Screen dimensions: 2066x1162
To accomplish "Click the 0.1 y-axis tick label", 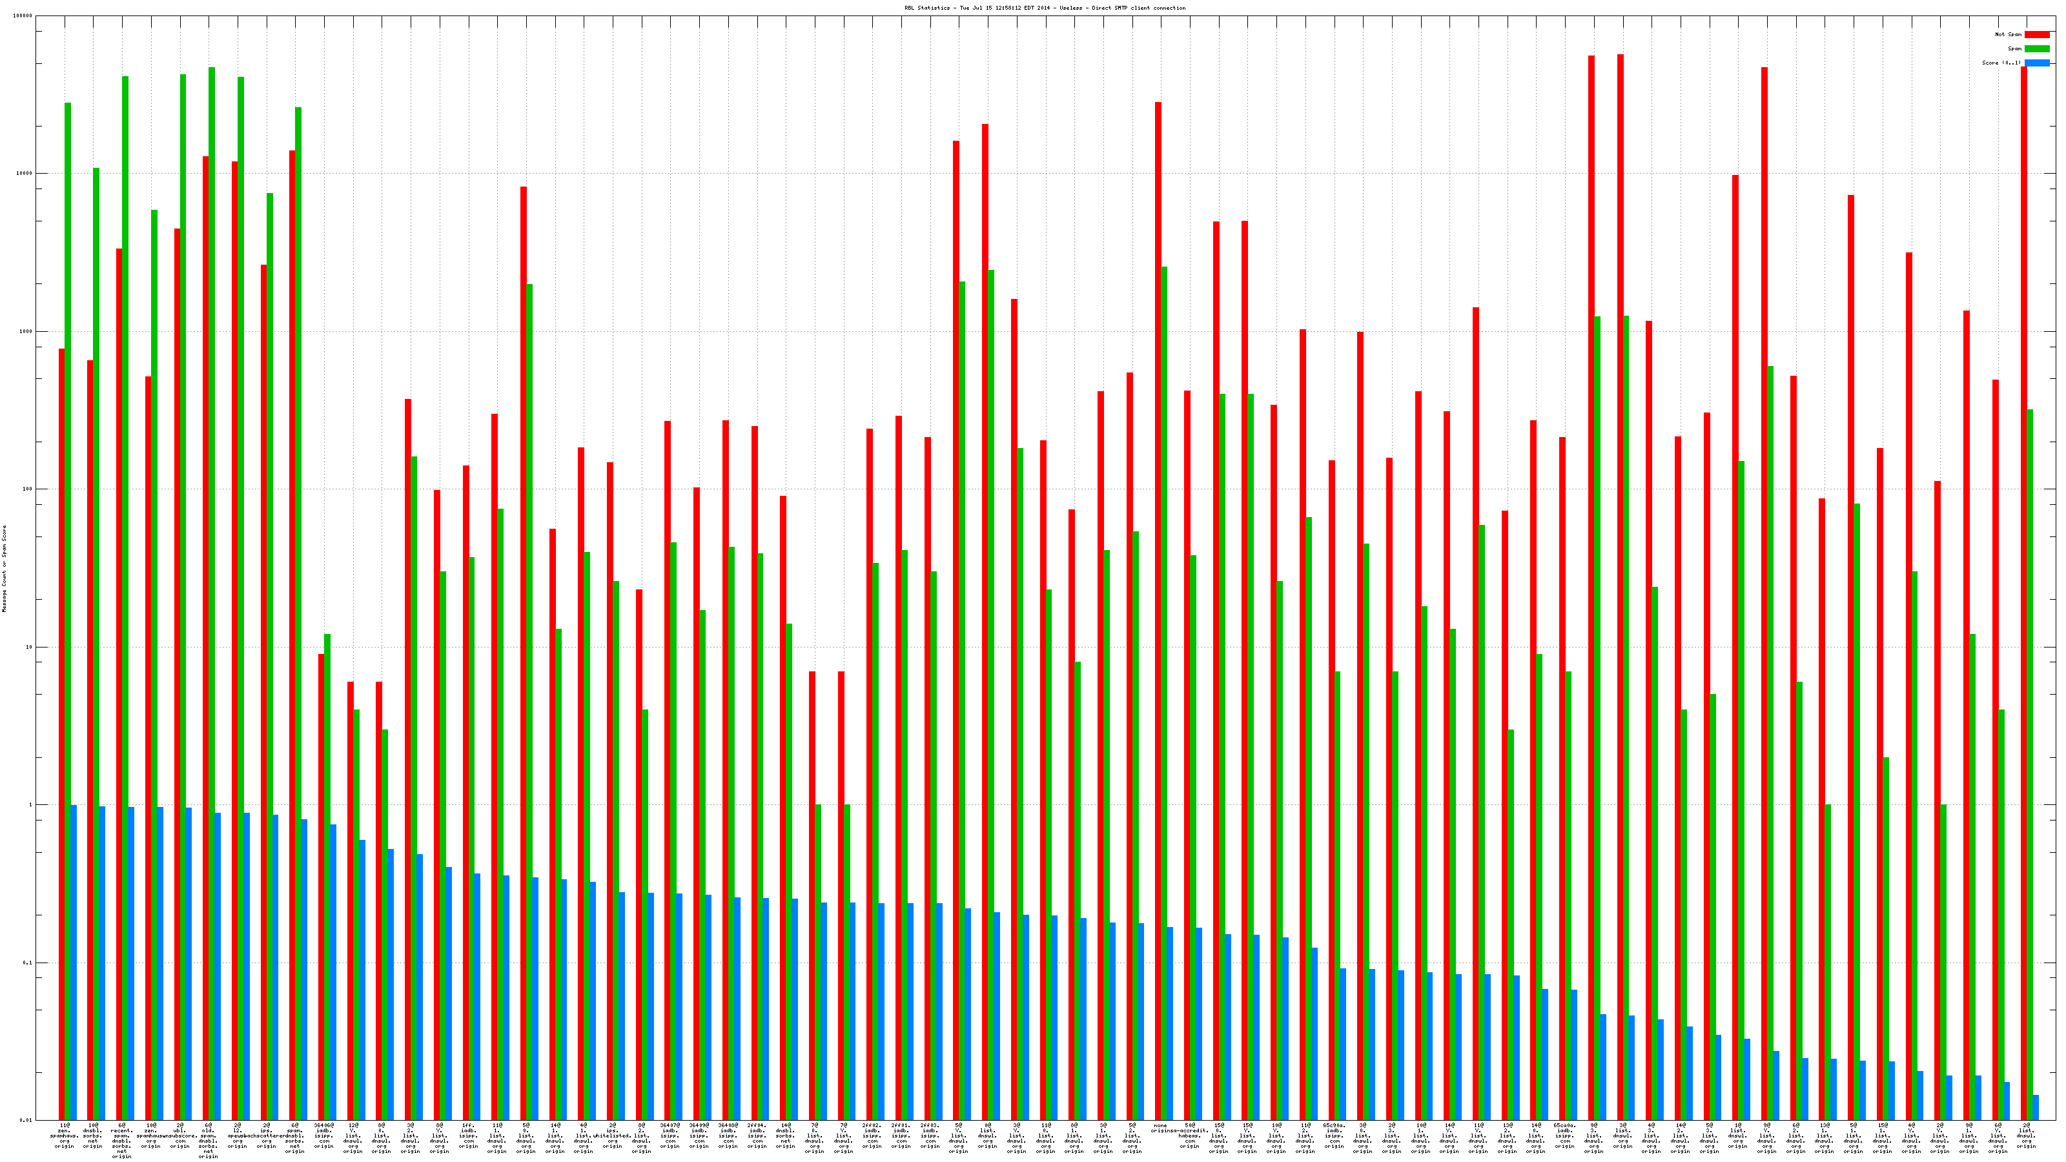I will click(x=28, y=963).
